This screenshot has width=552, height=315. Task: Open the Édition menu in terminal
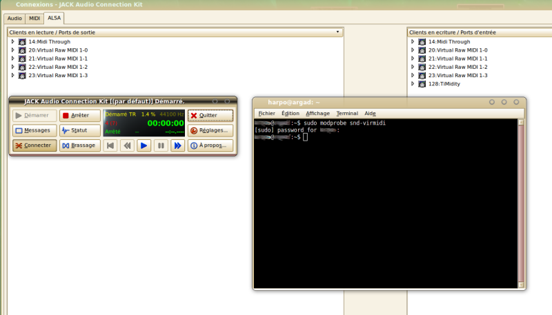coord(290,113)
